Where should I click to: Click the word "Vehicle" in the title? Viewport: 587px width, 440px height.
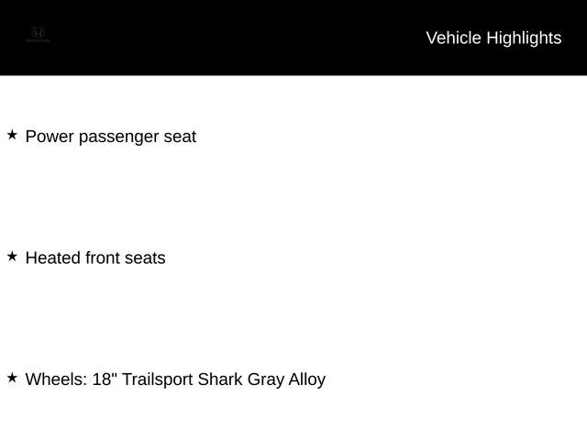(453, 38)
